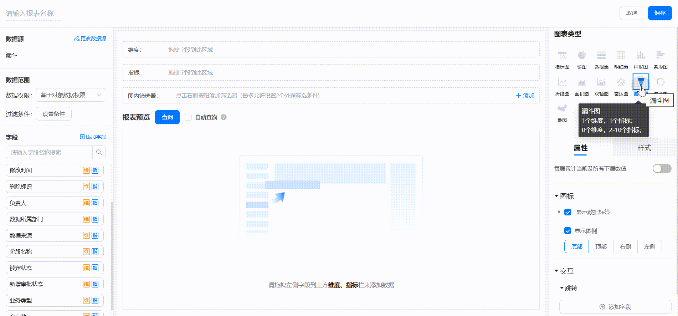This screenshot has width=678, height=316.
Task: Click 添加 to add chart filter
Action: 525,96
